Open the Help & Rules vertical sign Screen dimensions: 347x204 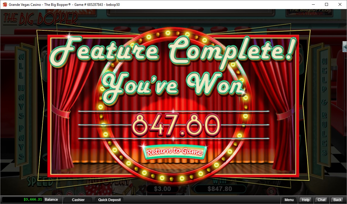pyautogui.click(x=324, y=107)
